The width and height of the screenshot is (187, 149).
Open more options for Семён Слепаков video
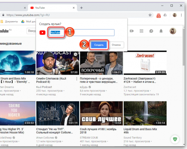(x=77, y=79)
